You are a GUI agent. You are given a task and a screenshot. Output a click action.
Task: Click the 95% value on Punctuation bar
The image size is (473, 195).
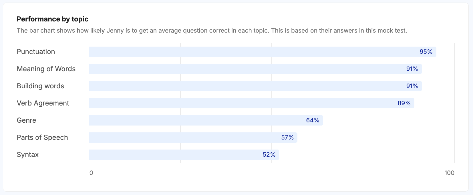coord(426,52)
